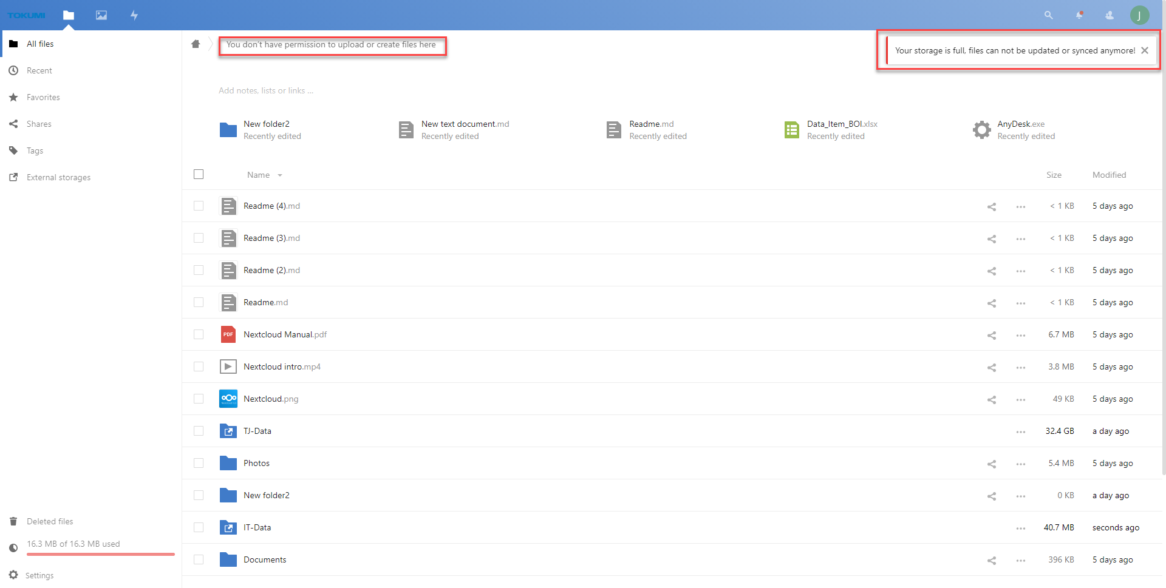Expand the three-dot menu for IT-Data
This screenshot has width=1166, height=588.
click(x=1020, y=528)
